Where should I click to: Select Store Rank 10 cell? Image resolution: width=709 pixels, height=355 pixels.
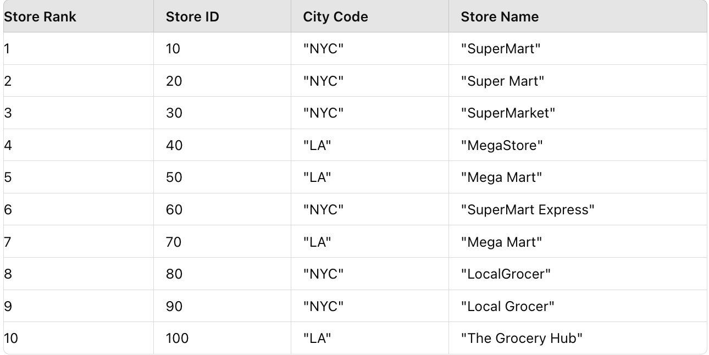(x=11, y=339)
